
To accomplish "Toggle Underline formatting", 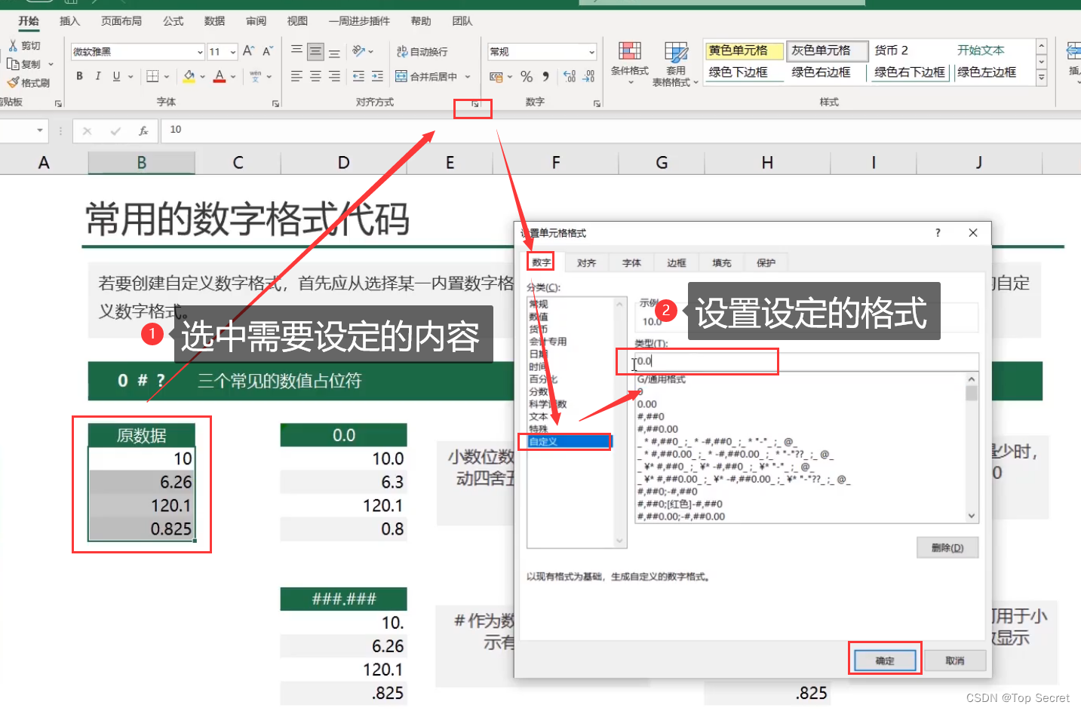I will (x=116, y=76).
